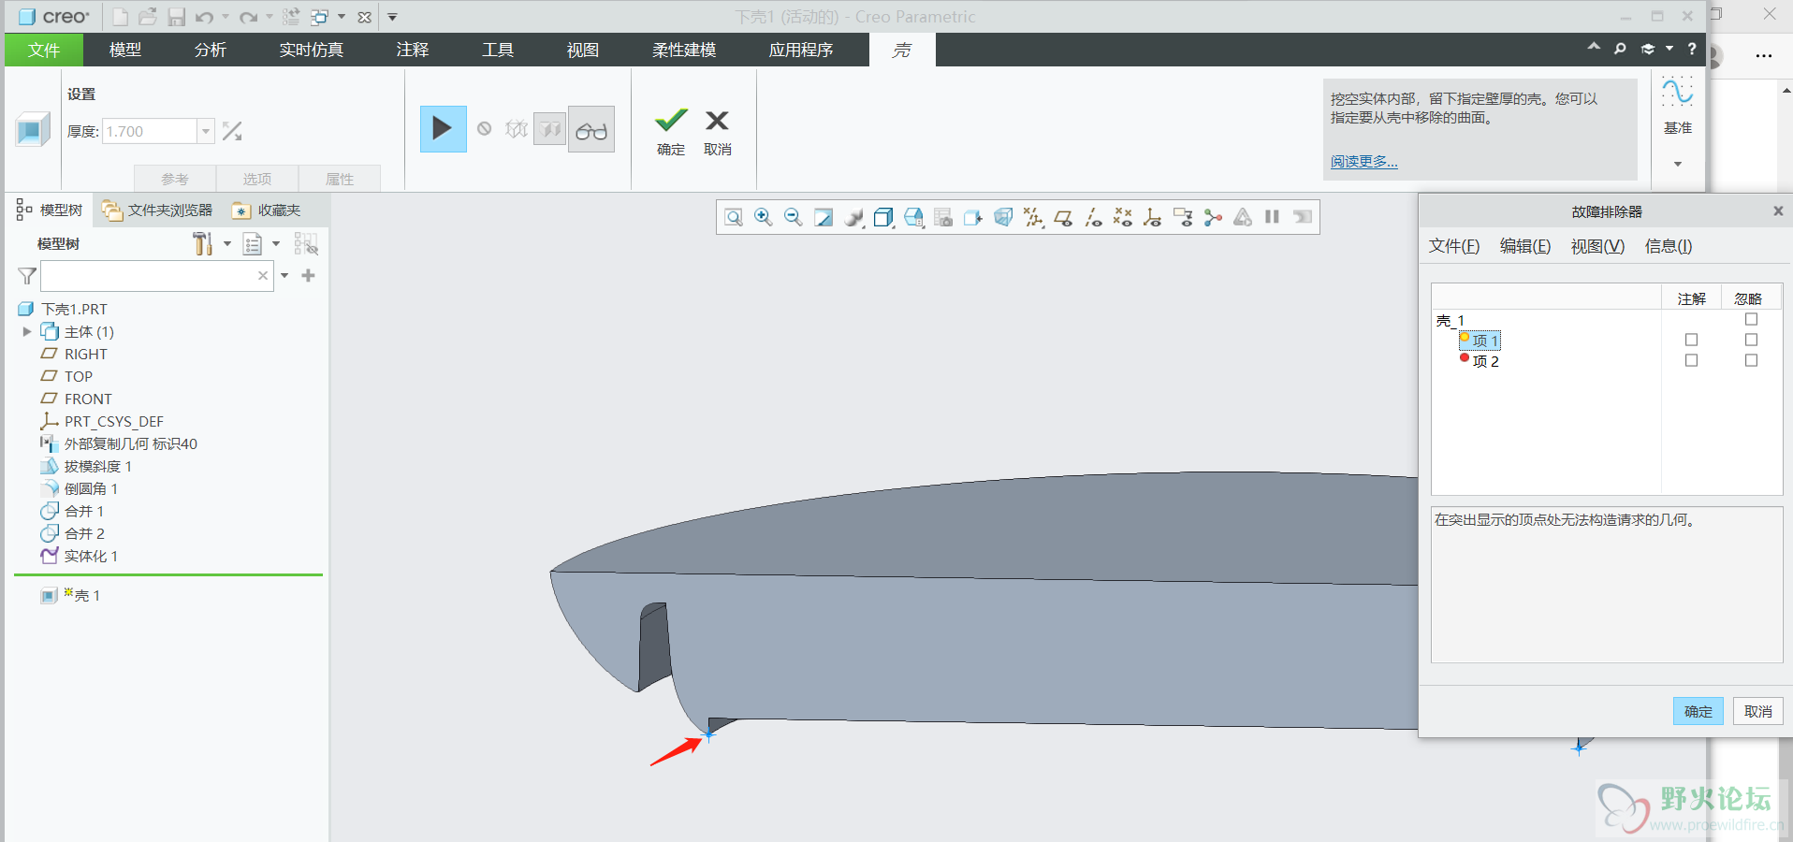Click the Regenerate icon in quick access
The height and width of the screenshot is (842, 1793).
click(291, 17)
